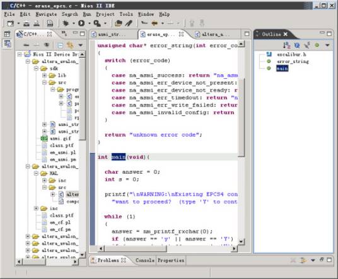Click the Debug bug icon in toolbar
This screenshot has width=338, height=279.
pos(66,23)
